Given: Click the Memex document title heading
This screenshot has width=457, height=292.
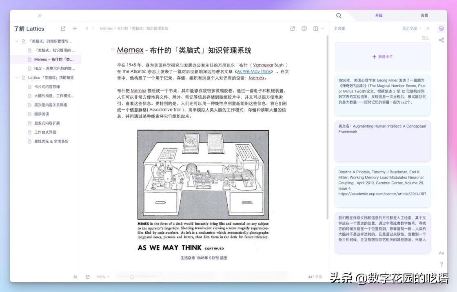Looking at the screenshot, I should click(184, 50).
